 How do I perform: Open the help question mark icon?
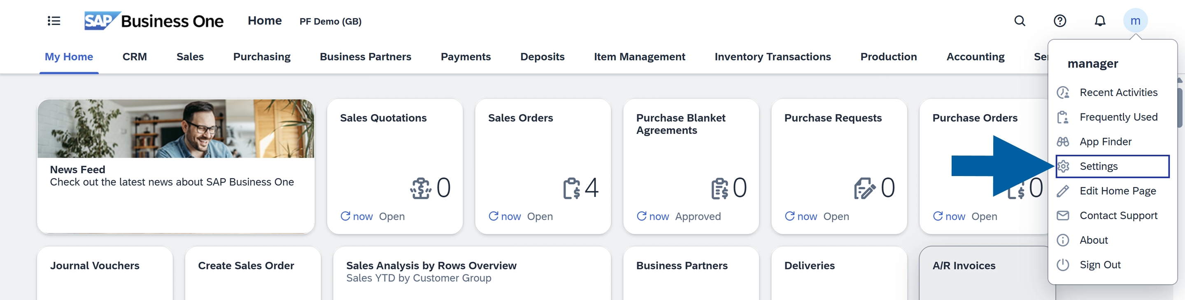coord(1060,21)
